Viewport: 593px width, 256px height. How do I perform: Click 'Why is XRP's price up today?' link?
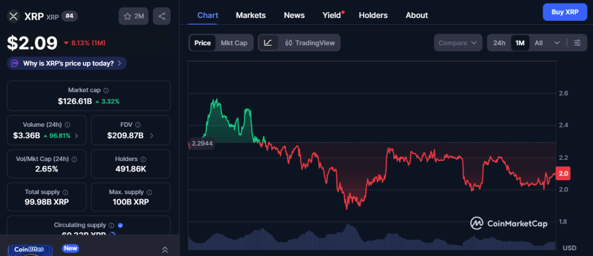[68, 63]
